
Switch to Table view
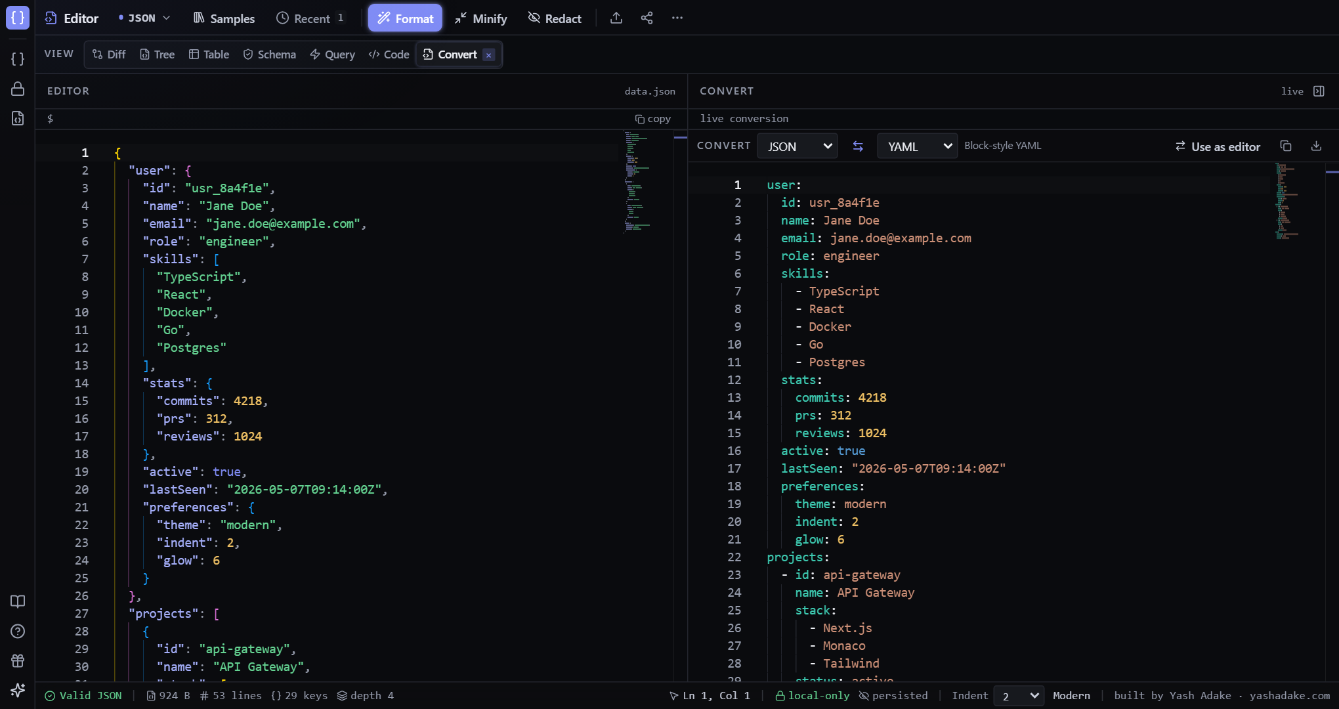click(209, 54)
